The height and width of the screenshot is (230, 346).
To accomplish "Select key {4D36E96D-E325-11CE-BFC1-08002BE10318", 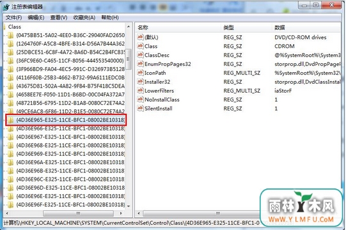I will tap(70, 188).
